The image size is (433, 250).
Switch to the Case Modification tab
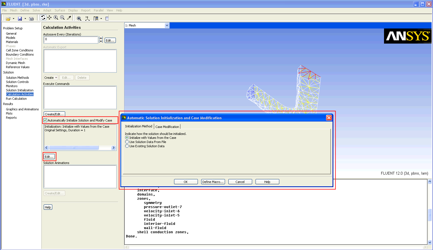[x=167, y=127]
